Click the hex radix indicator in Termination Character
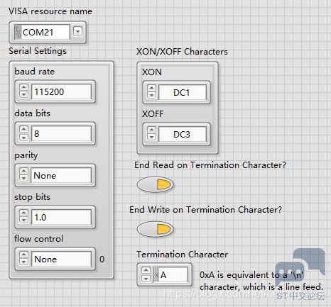The height and width of the screenshot is (307, 331). pos(156,275)
